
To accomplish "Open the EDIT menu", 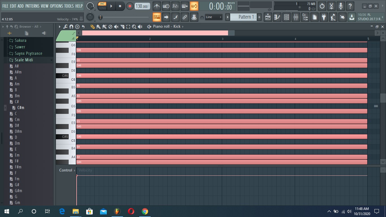I will 13,6.
